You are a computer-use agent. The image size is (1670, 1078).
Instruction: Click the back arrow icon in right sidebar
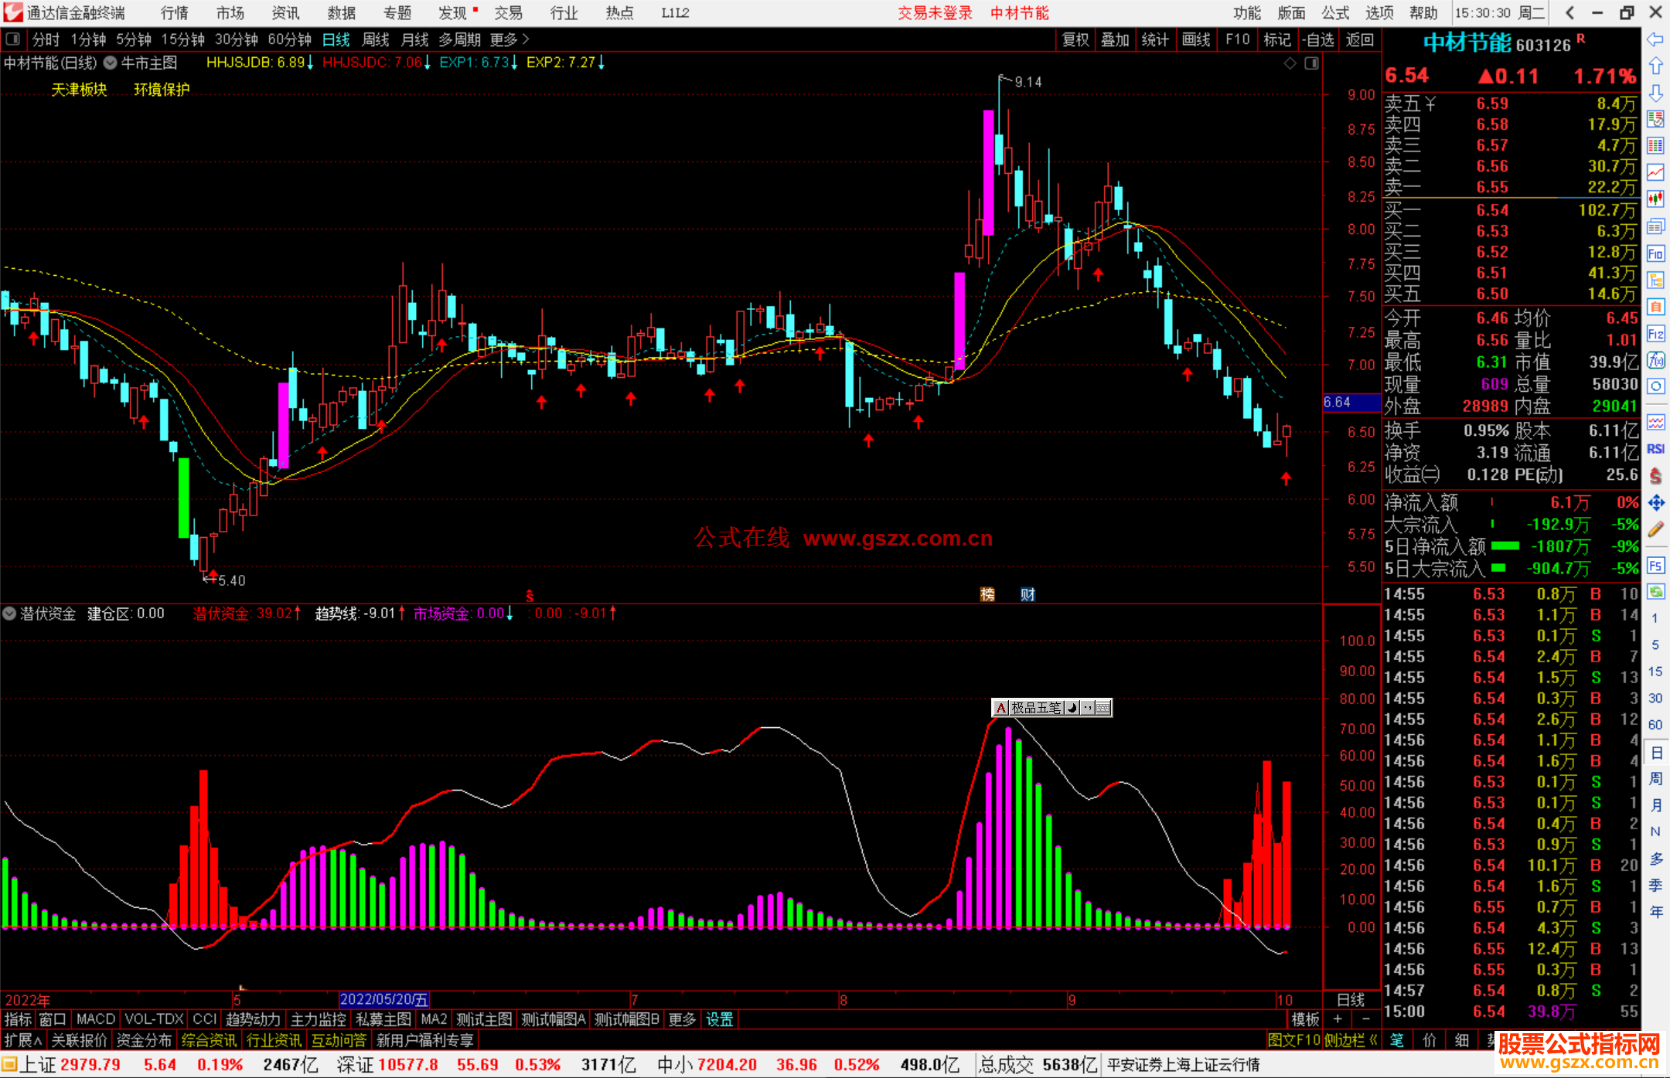tap(1655, 39)
